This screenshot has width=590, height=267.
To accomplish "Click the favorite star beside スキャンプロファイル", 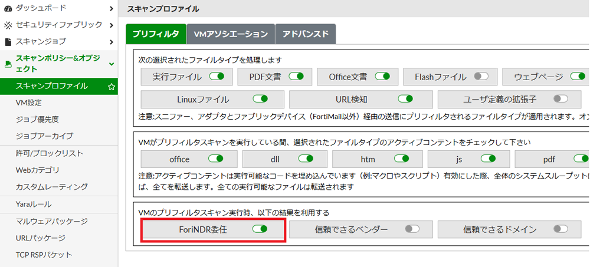I will (111, 87).
